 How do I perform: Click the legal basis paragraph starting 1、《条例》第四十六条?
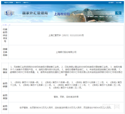point(66,85)
